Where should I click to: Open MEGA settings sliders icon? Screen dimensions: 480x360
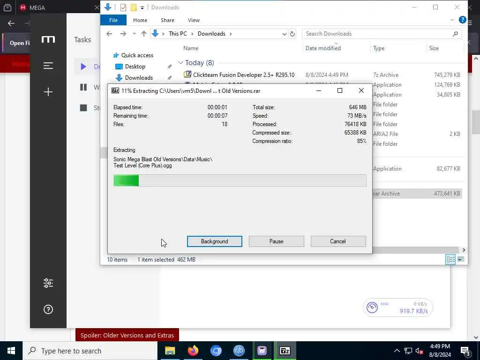(48, 283)
